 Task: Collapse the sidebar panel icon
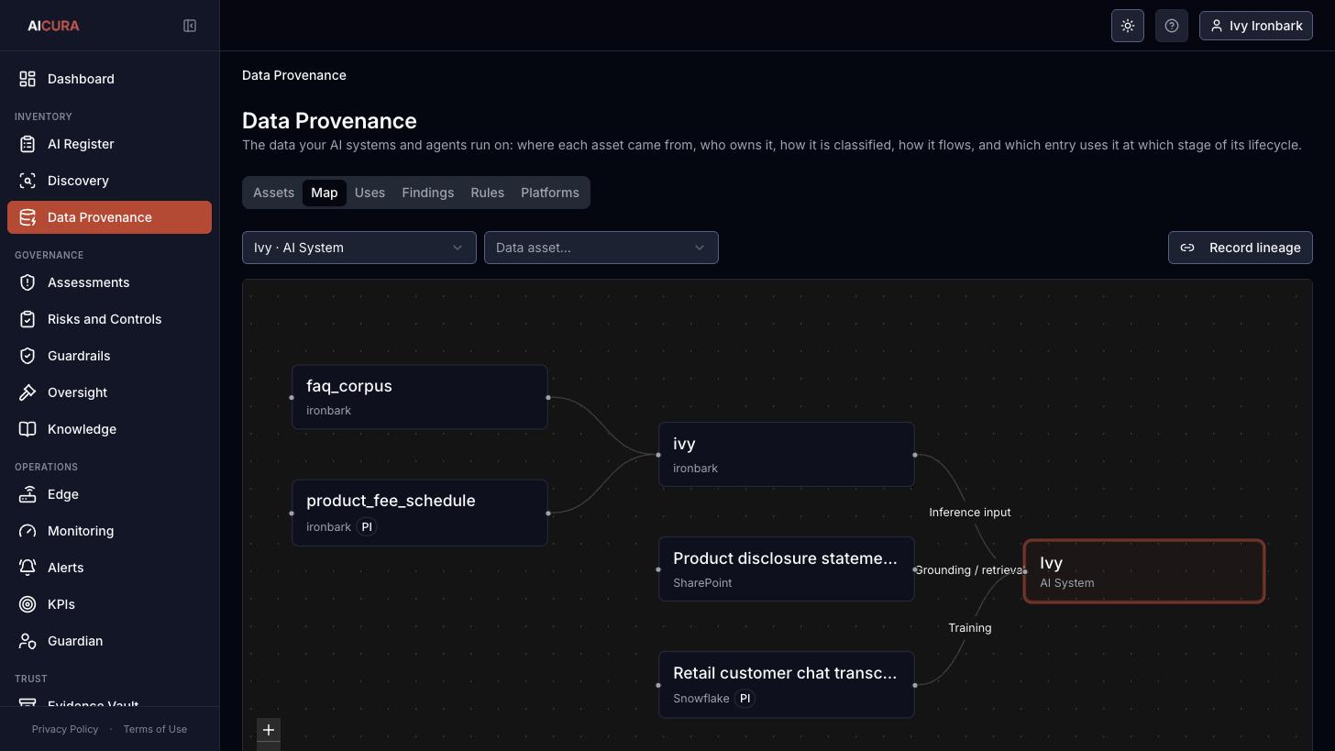coord(190,26)
